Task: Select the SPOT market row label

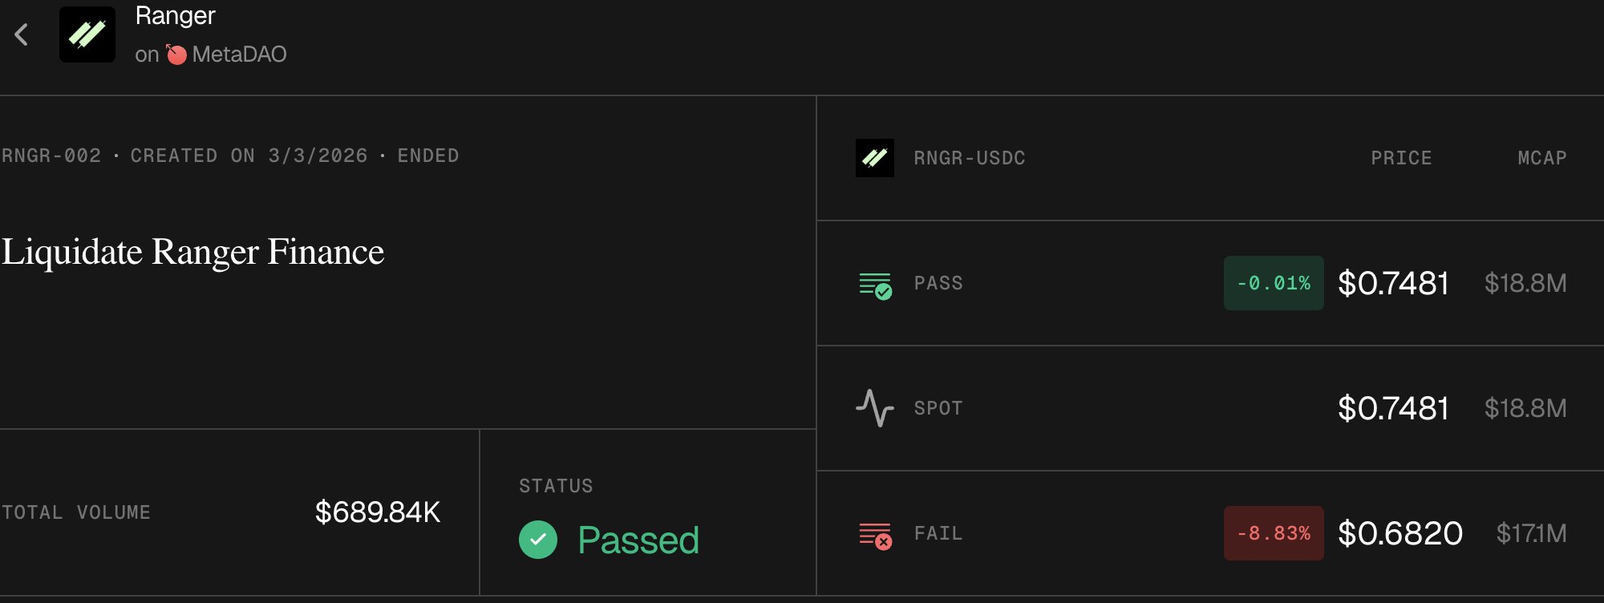Action: pyautogui.click(x=938, y=408)
